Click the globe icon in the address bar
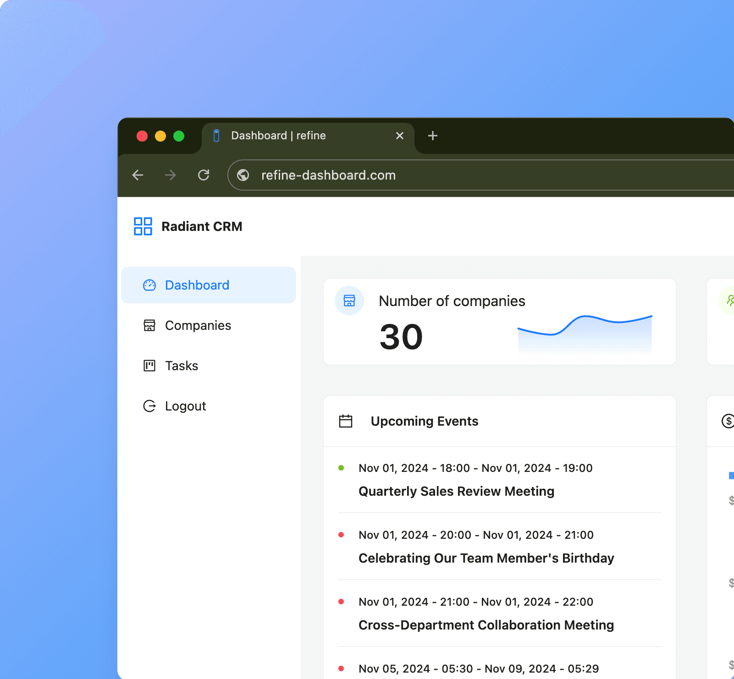734x679 pixels. pyautogui.click(x=243, y=175)
